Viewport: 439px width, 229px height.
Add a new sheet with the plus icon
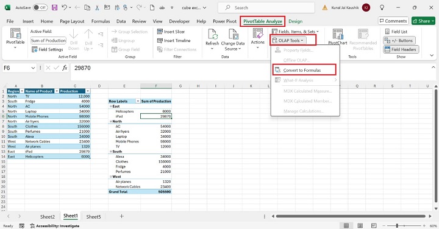click(121, 216)
